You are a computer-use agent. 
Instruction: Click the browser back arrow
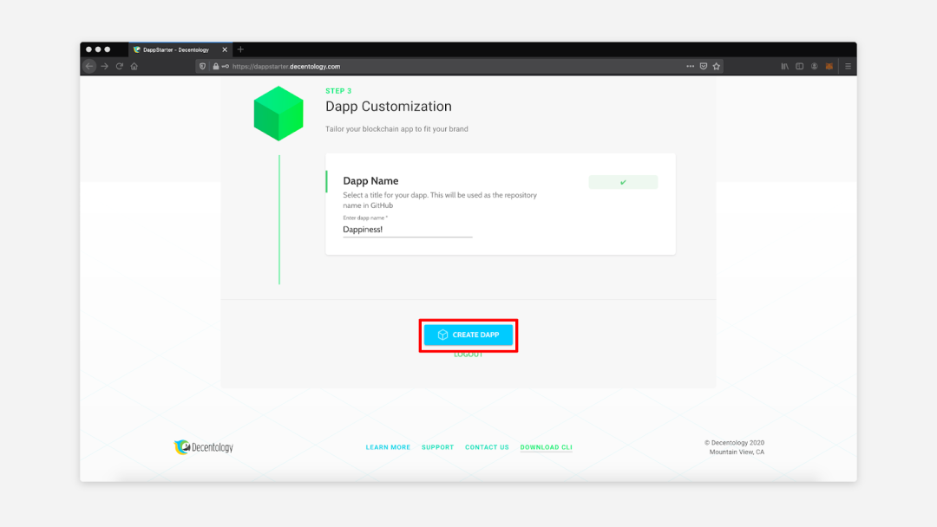tap(89, 66)
